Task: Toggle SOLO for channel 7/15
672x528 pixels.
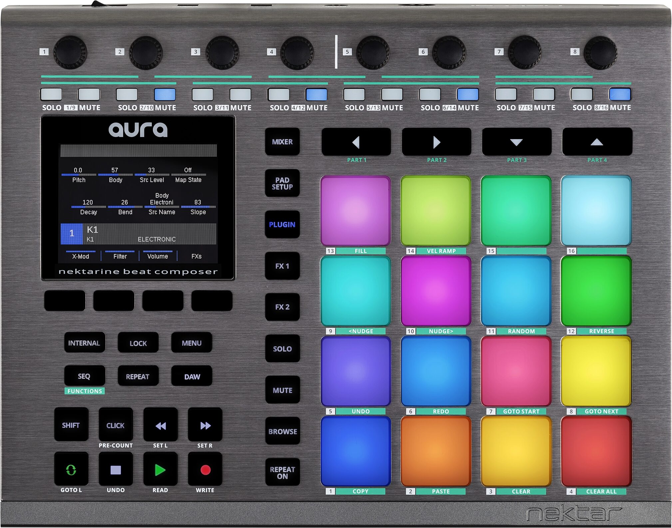Action: pos(506,94)
